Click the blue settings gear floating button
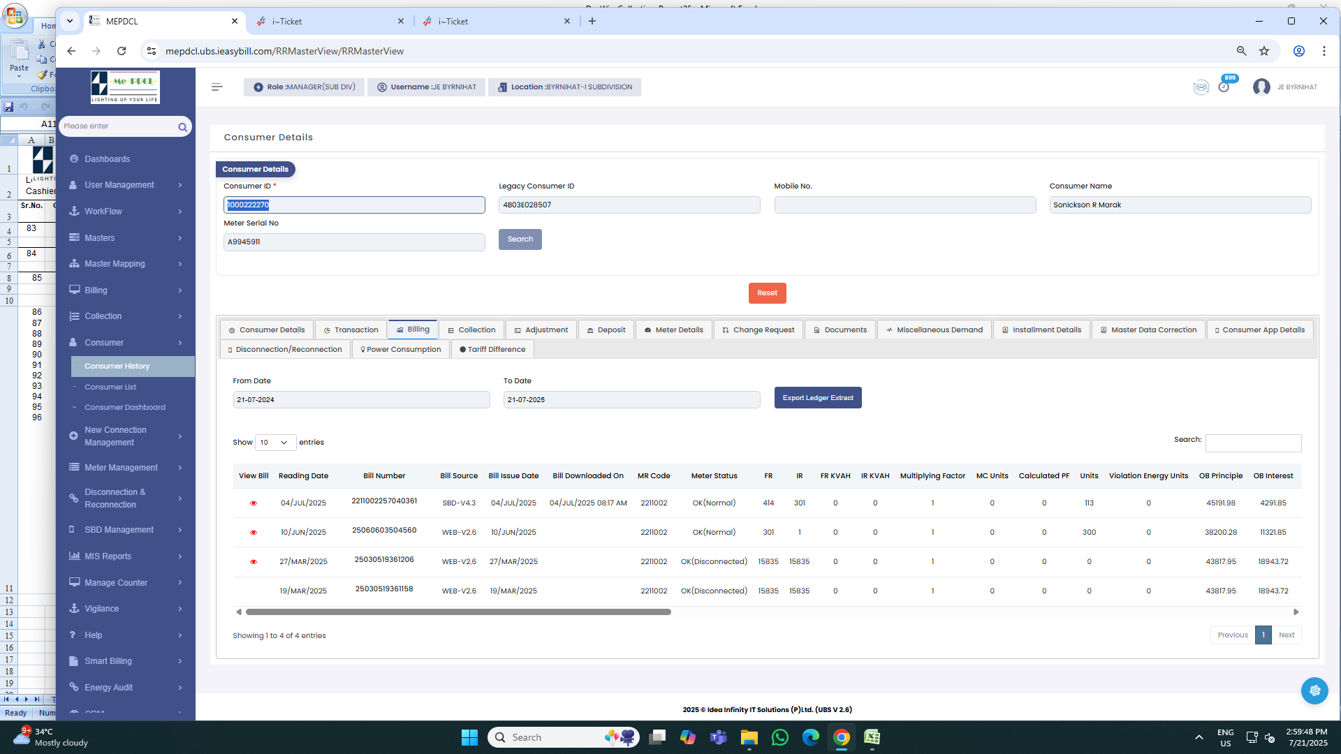Screen dimensions: 1341x754 1314,690
